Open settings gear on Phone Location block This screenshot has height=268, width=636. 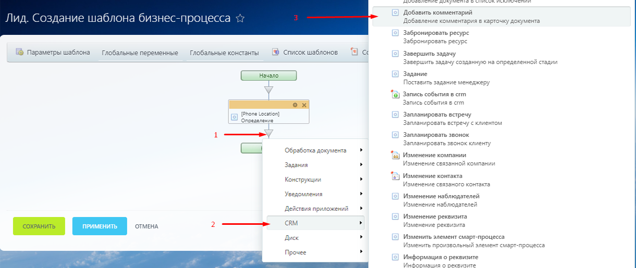(x=295, y=105)
